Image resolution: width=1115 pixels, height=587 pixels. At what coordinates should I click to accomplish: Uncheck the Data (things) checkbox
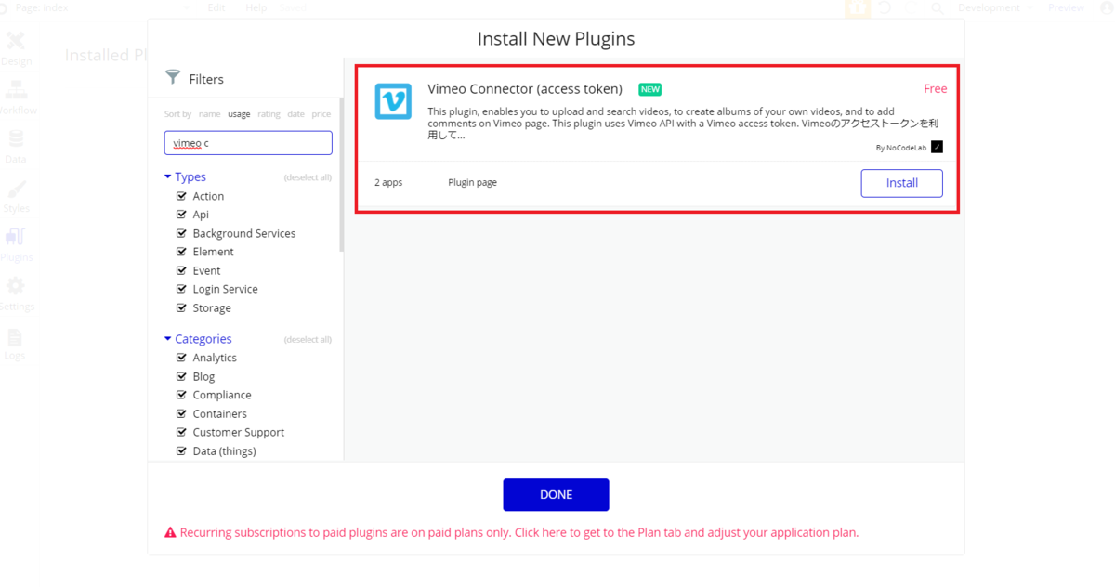tap(182, 450)
